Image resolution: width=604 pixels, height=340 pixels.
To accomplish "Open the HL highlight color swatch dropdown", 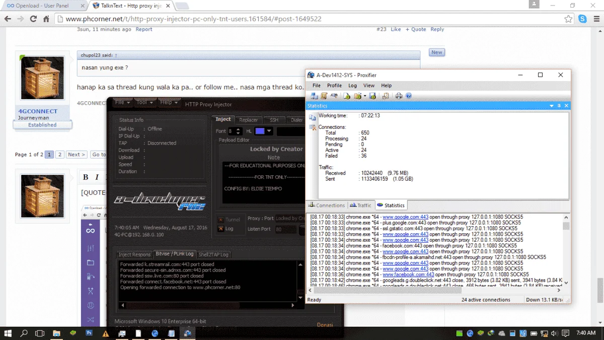I will click(x=264, y=131).
